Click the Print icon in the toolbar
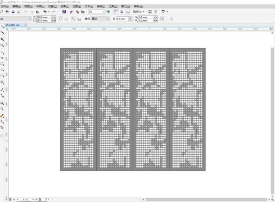 [19, 12]
